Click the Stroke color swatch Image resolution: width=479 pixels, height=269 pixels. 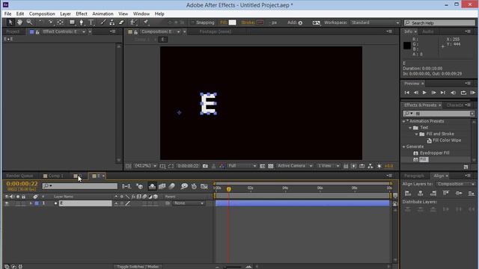click(x=260, y=22)
